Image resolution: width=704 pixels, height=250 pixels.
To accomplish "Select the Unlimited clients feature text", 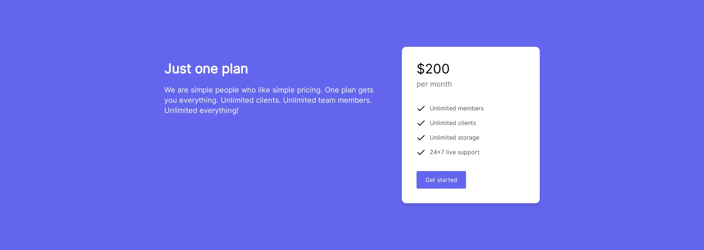I will point(453,123).
